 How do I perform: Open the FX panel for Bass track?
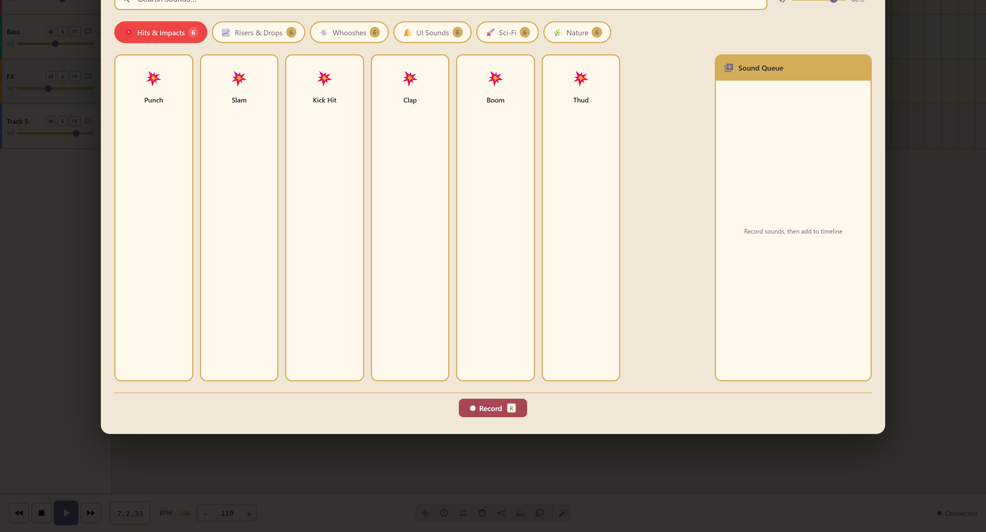(x=75, y=31)
